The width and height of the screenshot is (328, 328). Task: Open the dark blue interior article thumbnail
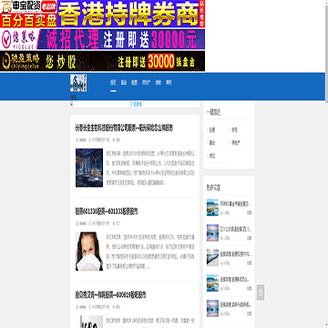pos(89,168)
